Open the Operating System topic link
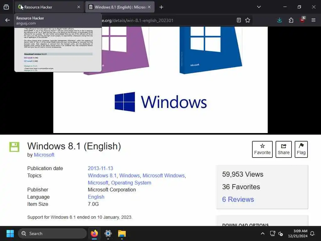 point(131,183)
